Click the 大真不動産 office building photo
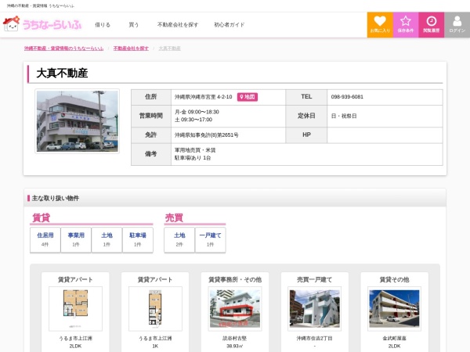This screenshot has width=470, height=352. tap(78, 121)
